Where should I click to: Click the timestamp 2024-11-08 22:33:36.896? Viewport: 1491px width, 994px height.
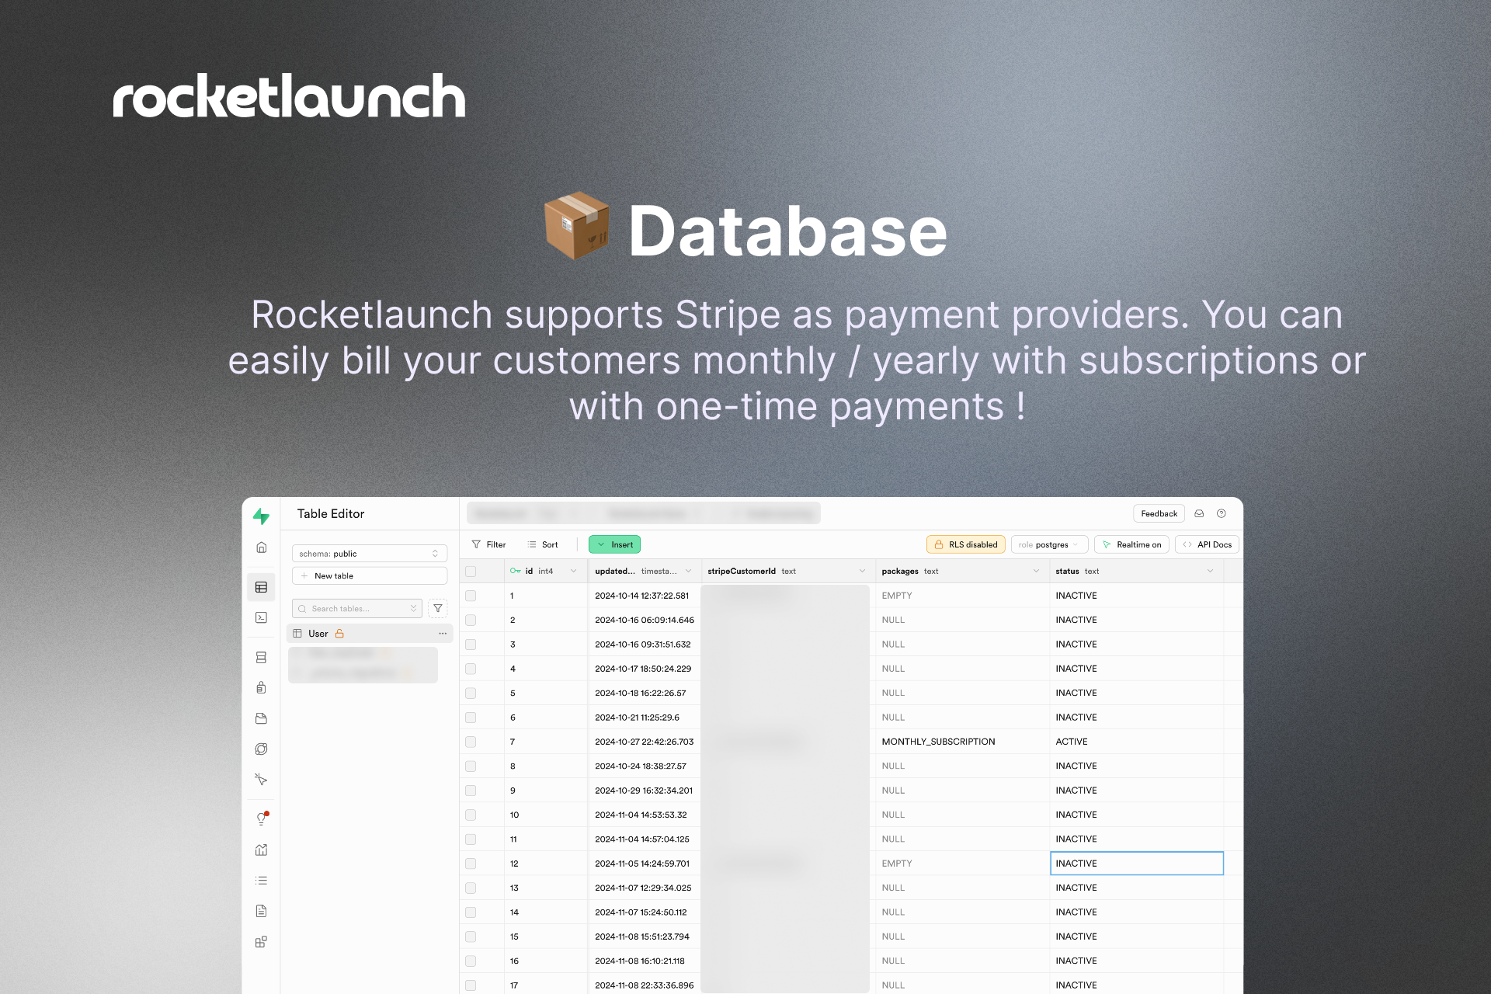tap(644, 985)
